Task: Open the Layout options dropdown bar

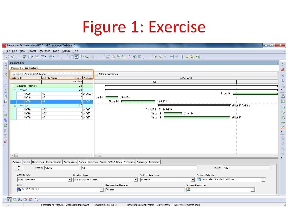Action: click(x=54, y=74)
